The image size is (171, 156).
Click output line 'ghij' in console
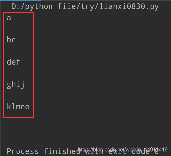(16, 85)
